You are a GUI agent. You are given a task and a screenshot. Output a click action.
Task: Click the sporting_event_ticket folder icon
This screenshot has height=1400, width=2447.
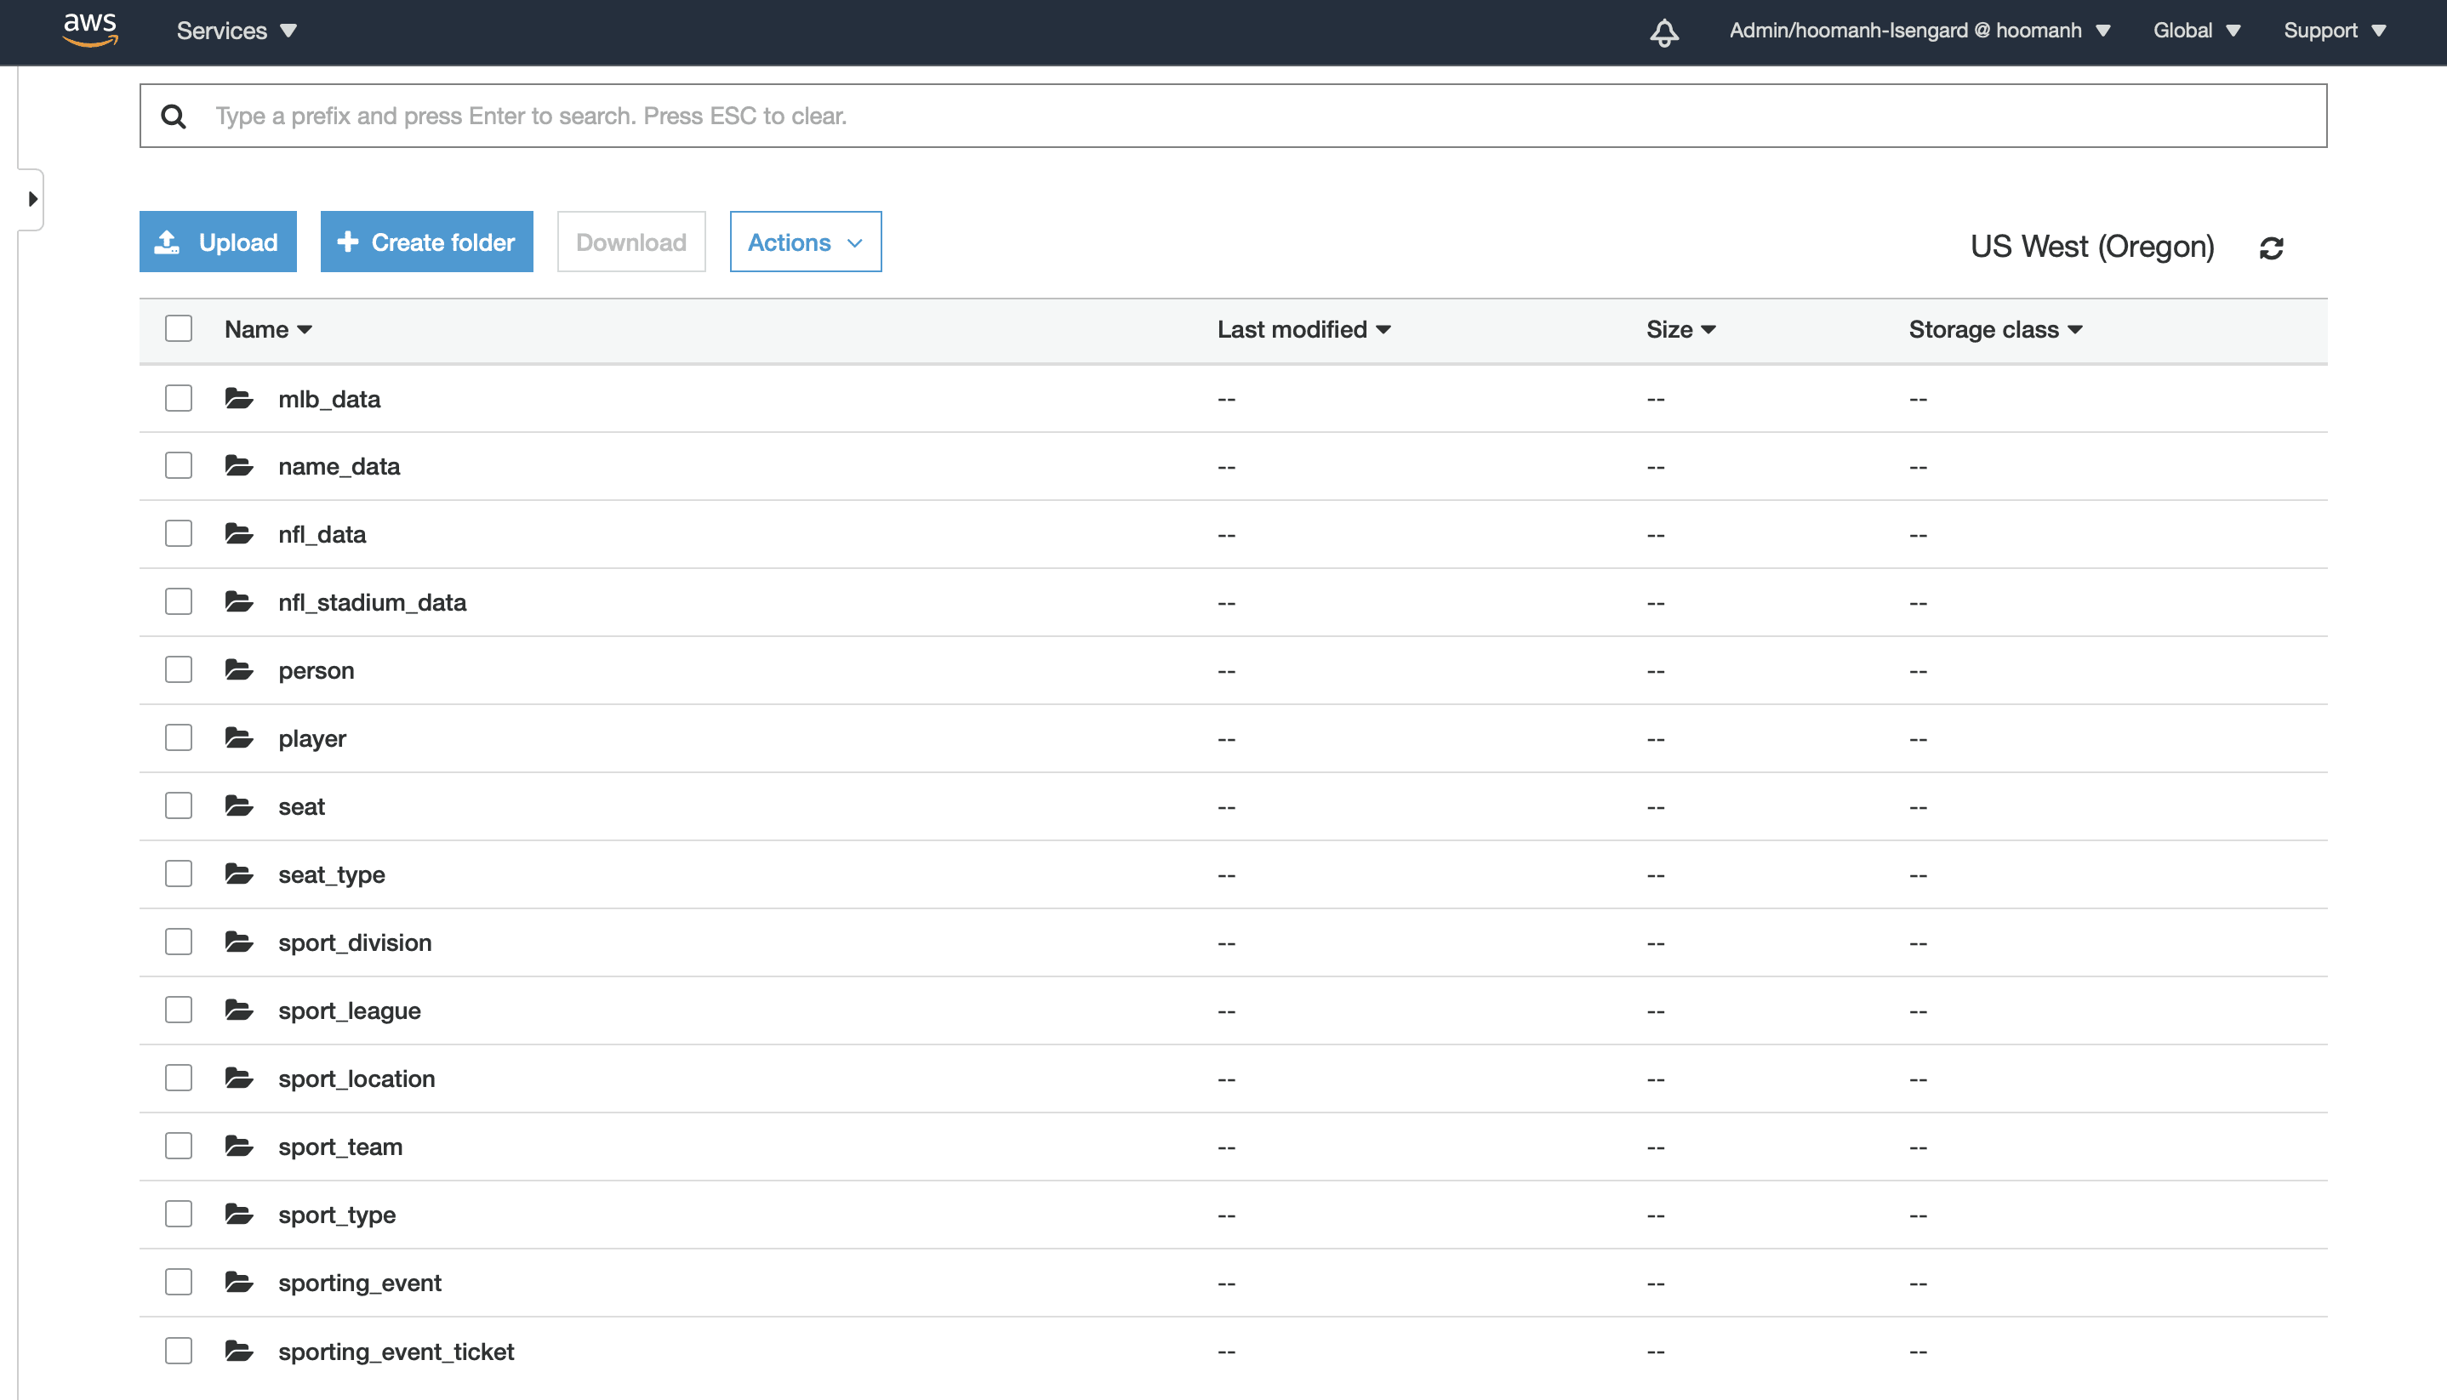(238, 1351)
